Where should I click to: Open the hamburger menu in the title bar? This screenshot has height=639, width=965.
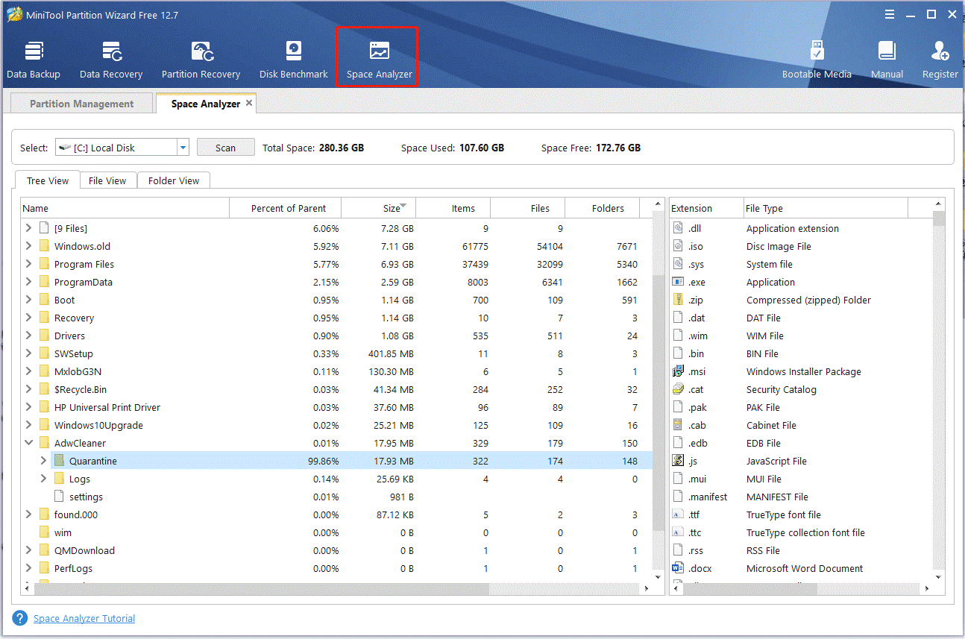pos(889,14)
